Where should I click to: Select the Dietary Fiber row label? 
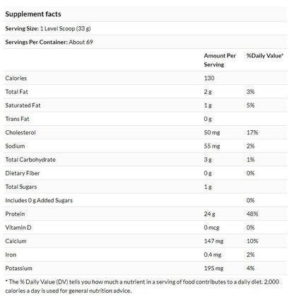point(23,173)
